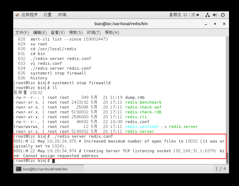Viewport: 239px width, 186px height.
Task: Click the text '总用量 15132'
Action: 28,93
